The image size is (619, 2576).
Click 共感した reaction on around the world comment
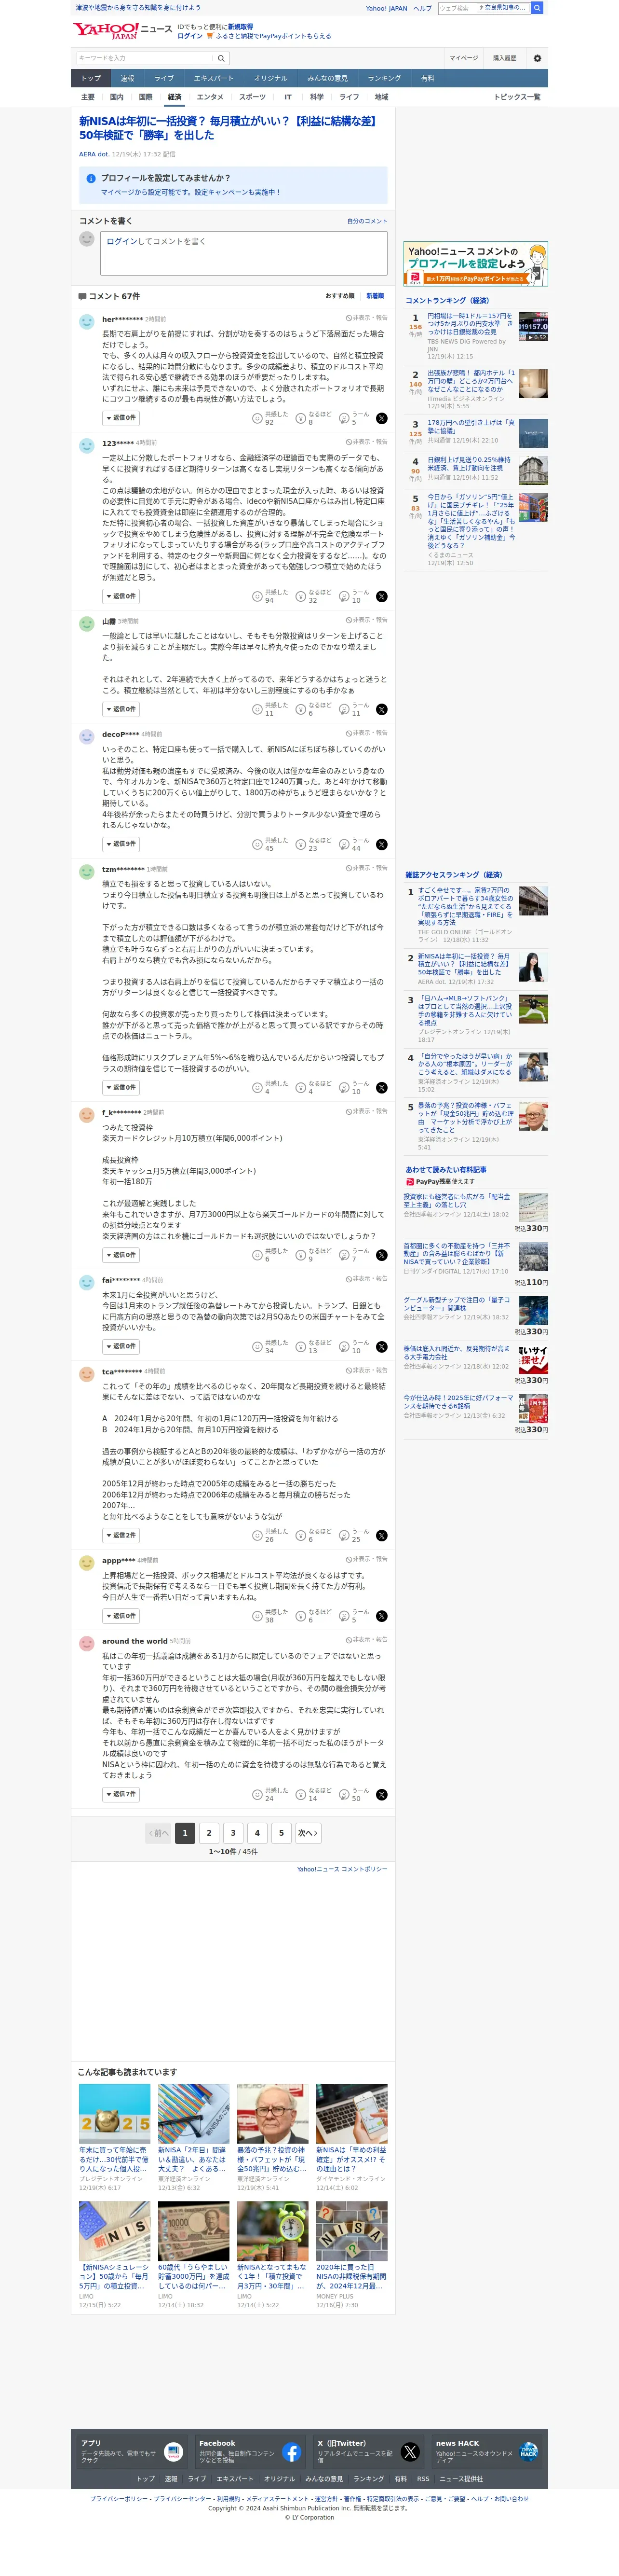coord(269,1794)
